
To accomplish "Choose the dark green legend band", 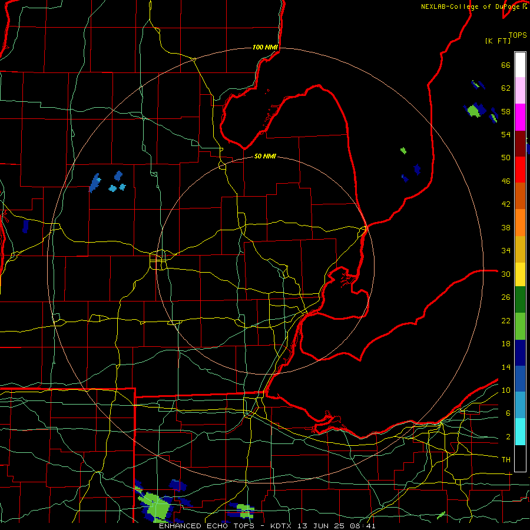I will point(520,300).
